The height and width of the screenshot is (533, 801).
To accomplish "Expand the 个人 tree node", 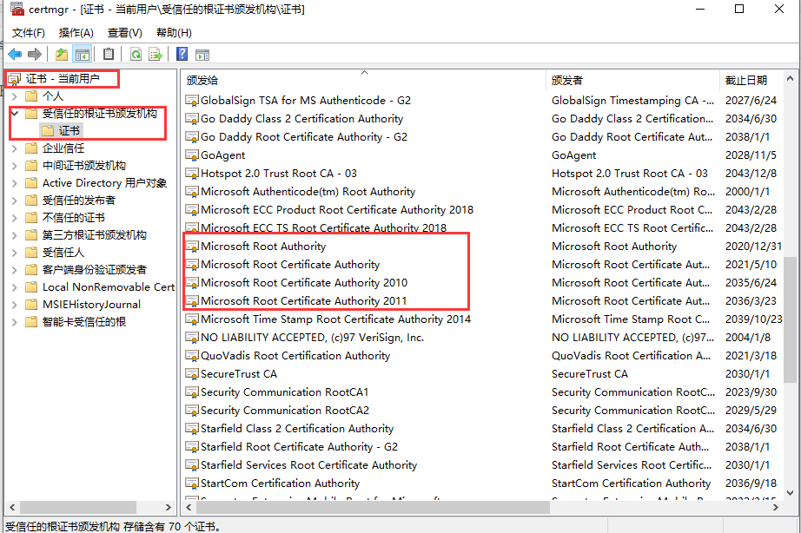I will tap(14, 96).
